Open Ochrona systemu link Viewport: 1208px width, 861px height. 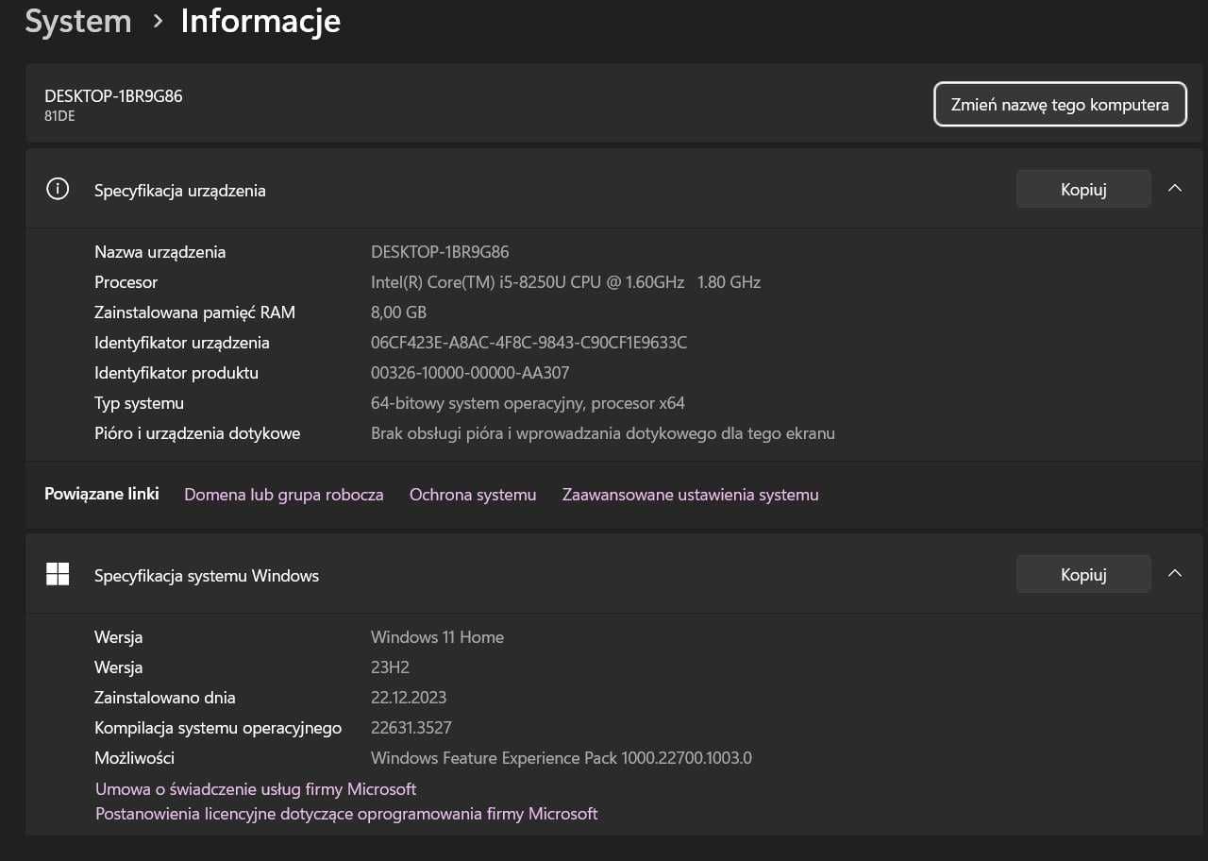point(473,495)
